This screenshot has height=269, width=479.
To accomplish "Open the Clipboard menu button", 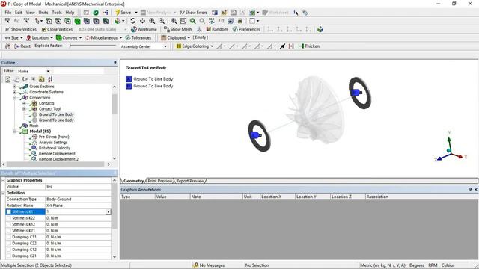I will [x=176, y=37].
